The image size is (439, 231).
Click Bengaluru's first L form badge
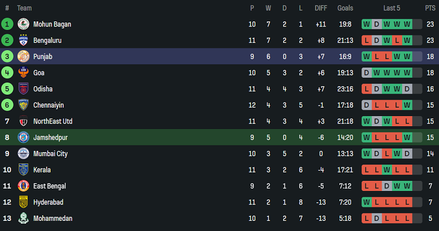366,41
